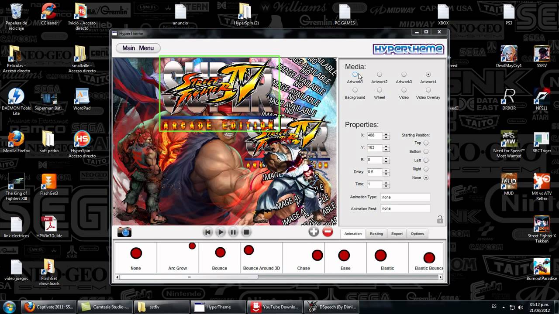Viewport: 559px width, 314px height.
Task: Select the Video Overlay media option
Action: [x=428, y=90]
